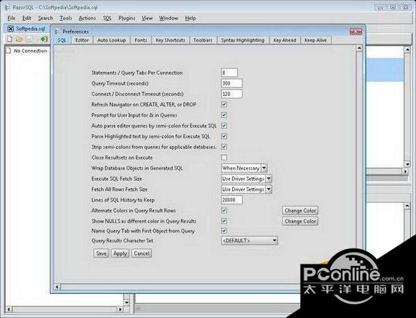
Task: Click Preferences horizontal scrollbar left arrow
Action: [x=57, y=287]
